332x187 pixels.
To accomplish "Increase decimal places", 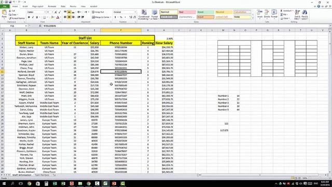I will (x=131, y=17).
